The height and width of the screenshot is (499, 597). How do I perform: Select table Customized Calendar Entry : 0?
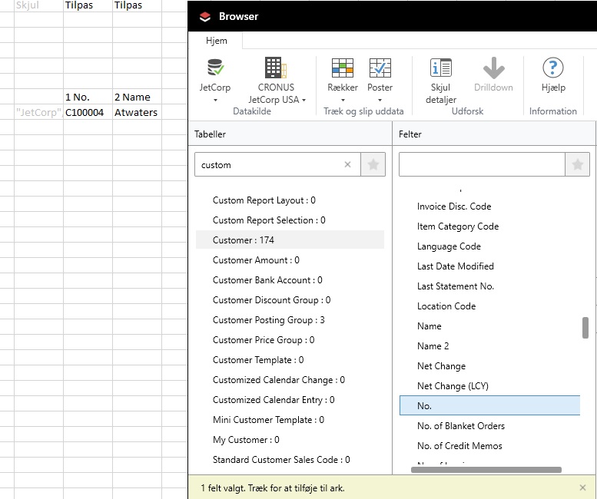tap(274, 400)
